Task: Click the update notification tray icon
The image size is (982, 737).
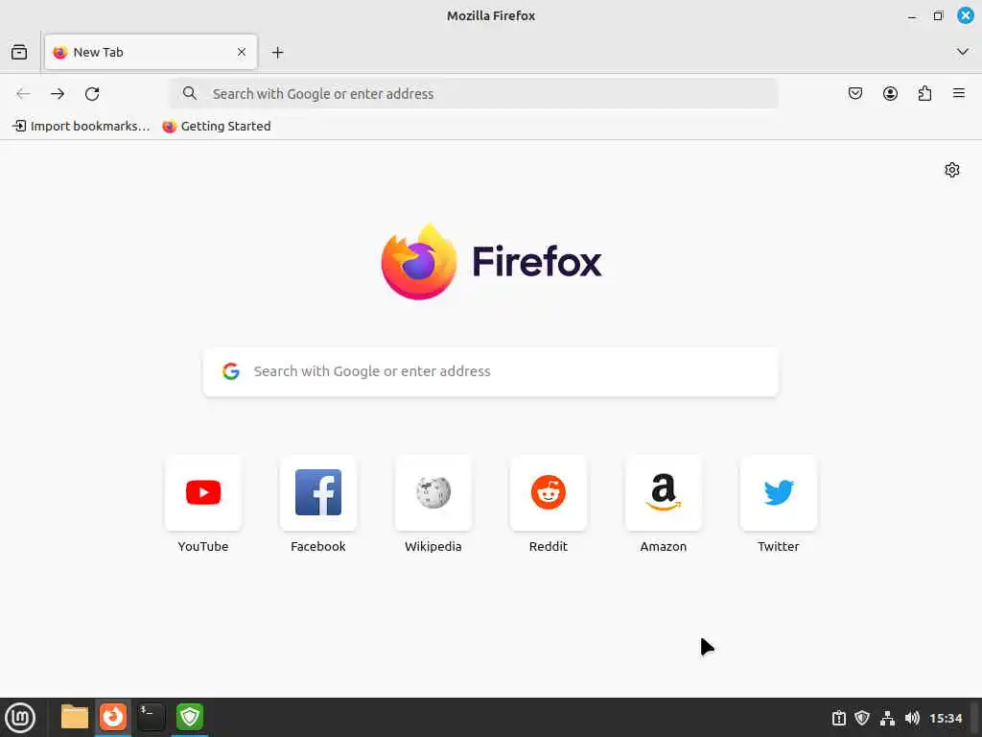Action: coord(838,718)
